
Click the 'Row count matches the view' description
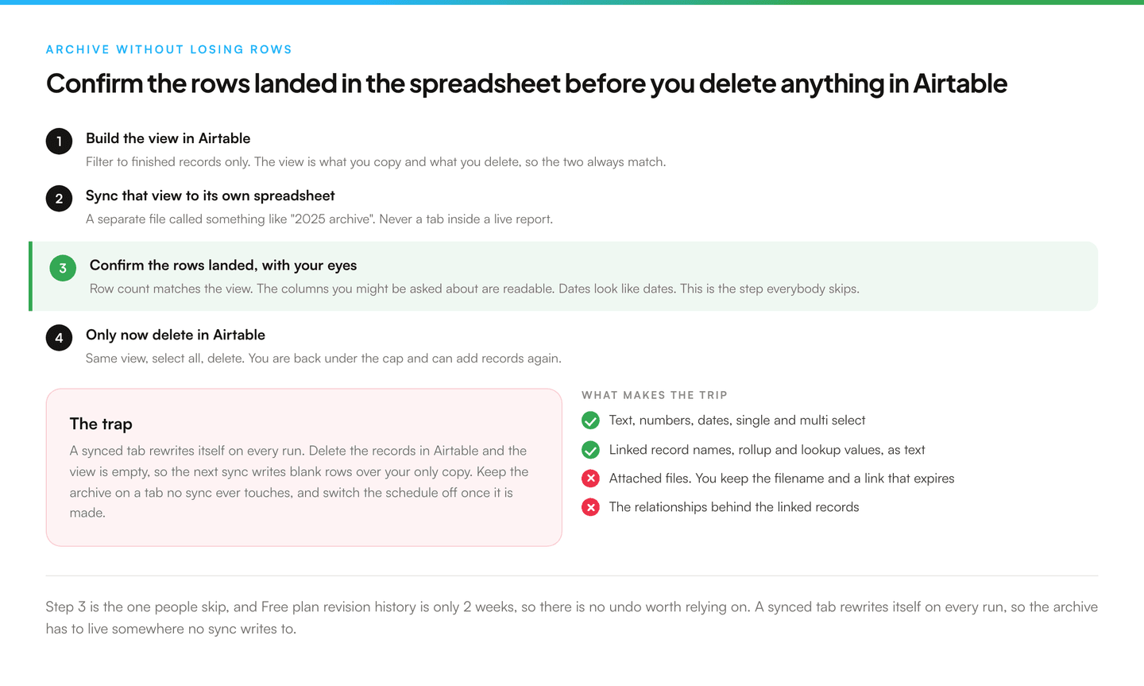tap(474, 289)
